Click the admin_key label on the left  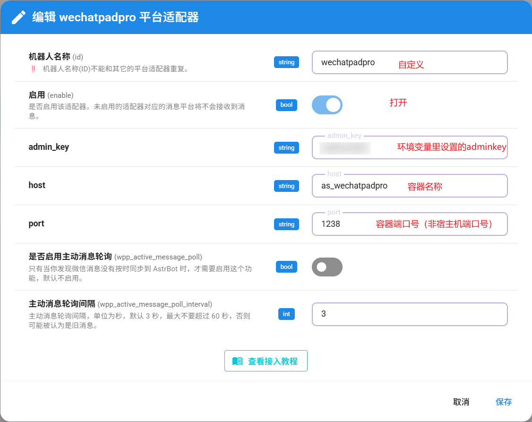click(x=49, y=147)
